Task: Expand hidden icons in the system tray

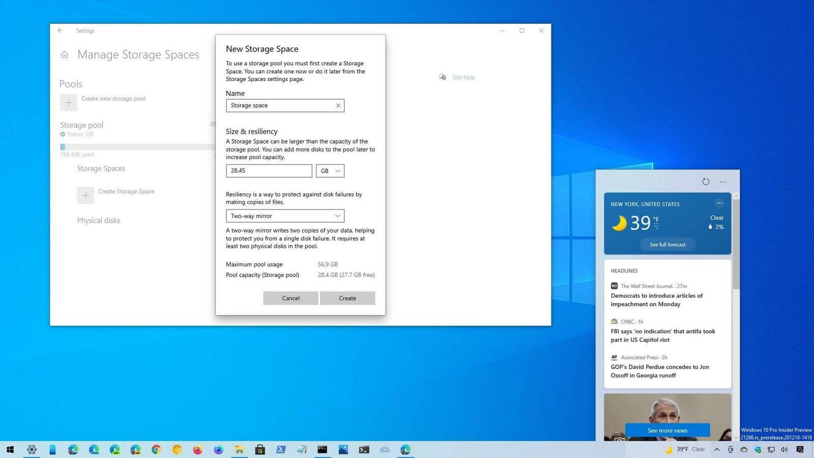Action: 716,449
